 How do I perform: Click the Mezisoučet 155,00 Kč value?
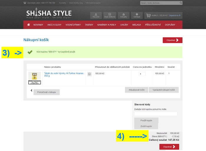[x=174, y=133]
